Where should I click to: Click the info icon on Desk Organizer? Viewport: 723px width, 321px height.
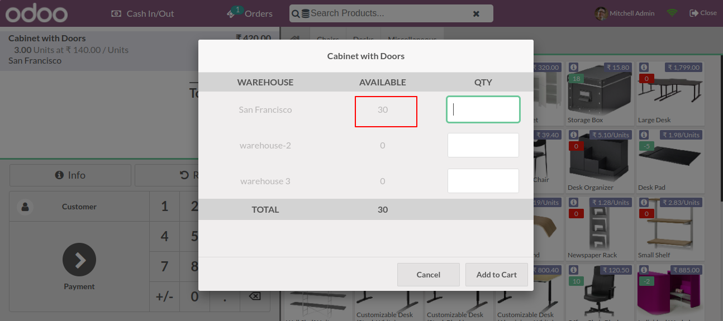(573, 135)
